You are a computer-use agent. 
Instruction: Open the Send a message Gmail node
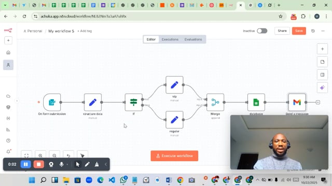[297, 102]
